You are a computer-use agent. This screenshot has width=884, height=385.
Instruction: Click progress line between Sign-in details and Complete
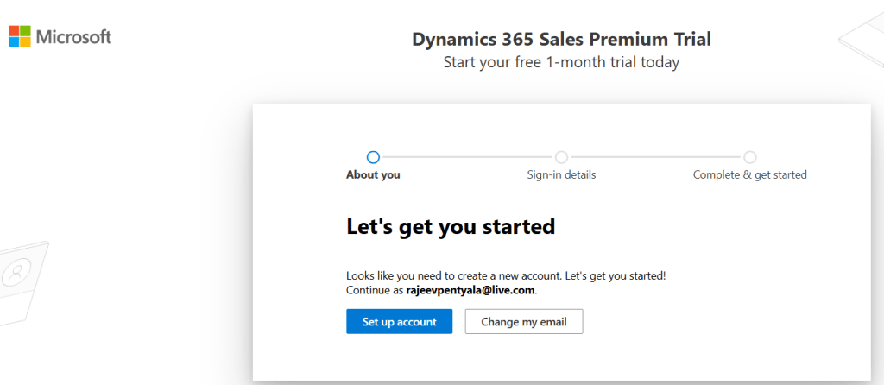click(655, 157)
